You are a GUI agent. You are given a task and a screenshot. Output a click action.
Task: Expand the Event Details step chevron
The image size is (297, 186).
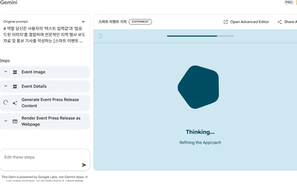(6, 86)
